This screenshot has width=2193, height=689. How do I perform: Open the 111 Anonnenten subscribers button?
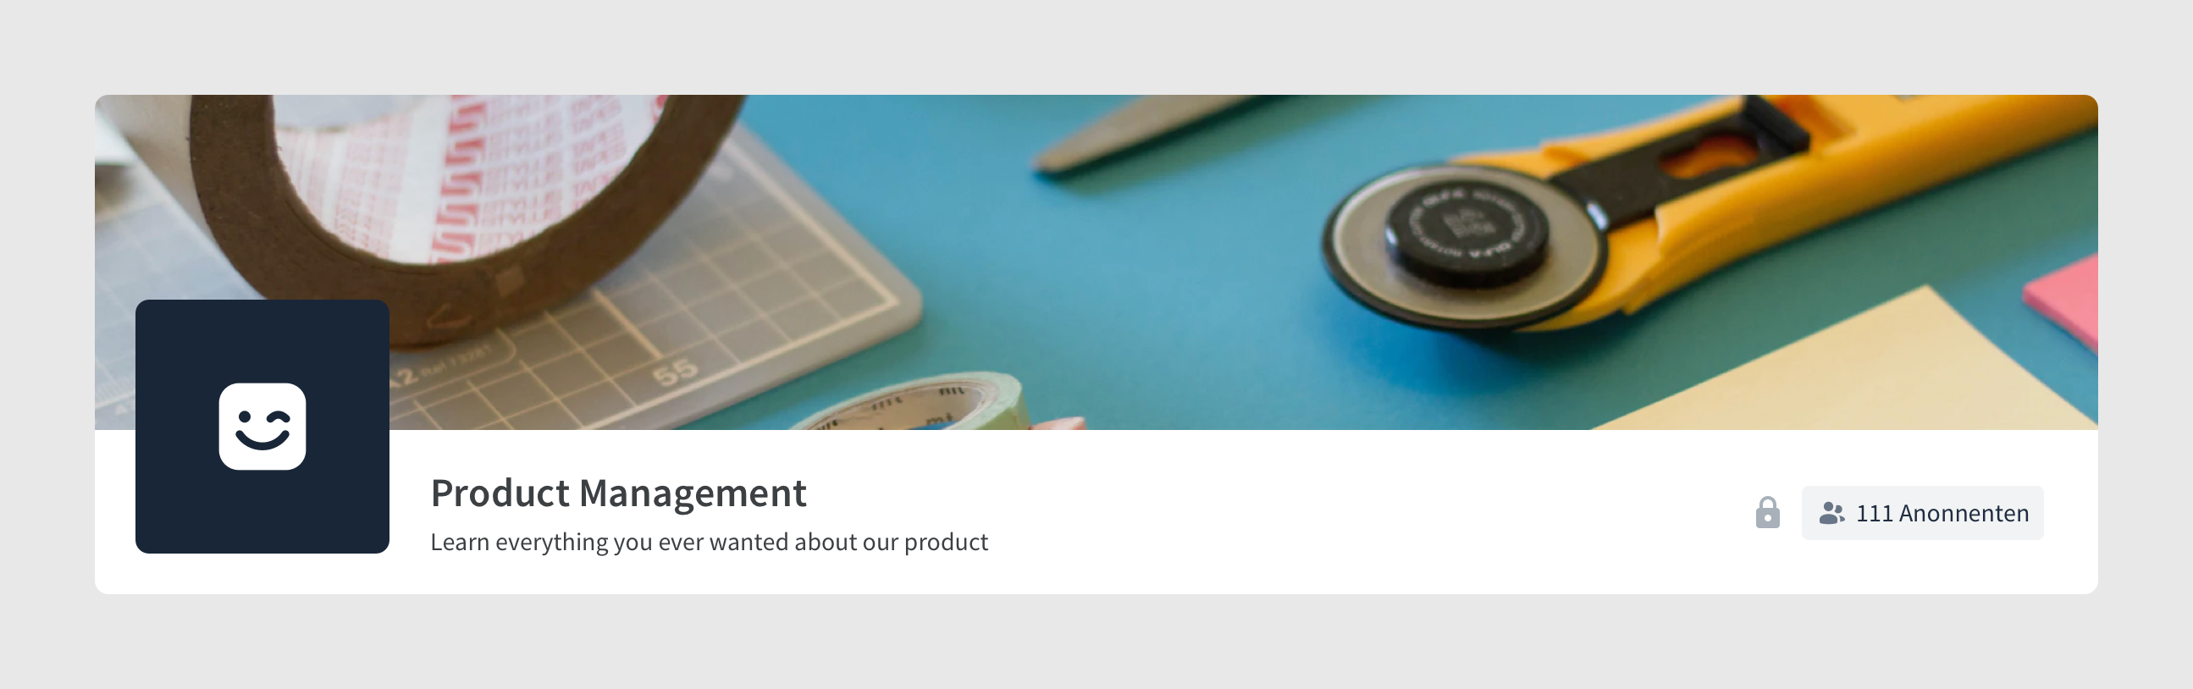pyautogui.click(x=1922, y=513)
